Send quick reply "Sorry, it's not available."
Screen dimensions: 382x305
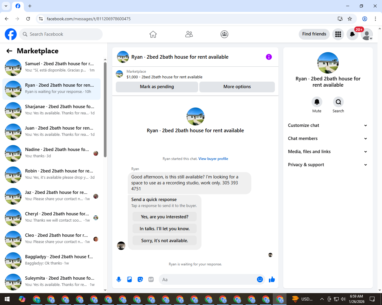coord(165,240)
